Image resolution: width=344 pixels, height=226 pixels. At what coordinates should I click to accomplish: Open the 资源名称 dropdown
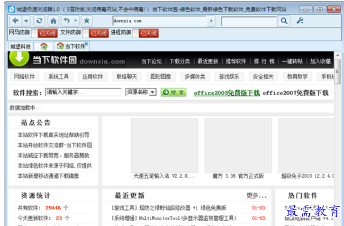141,92
